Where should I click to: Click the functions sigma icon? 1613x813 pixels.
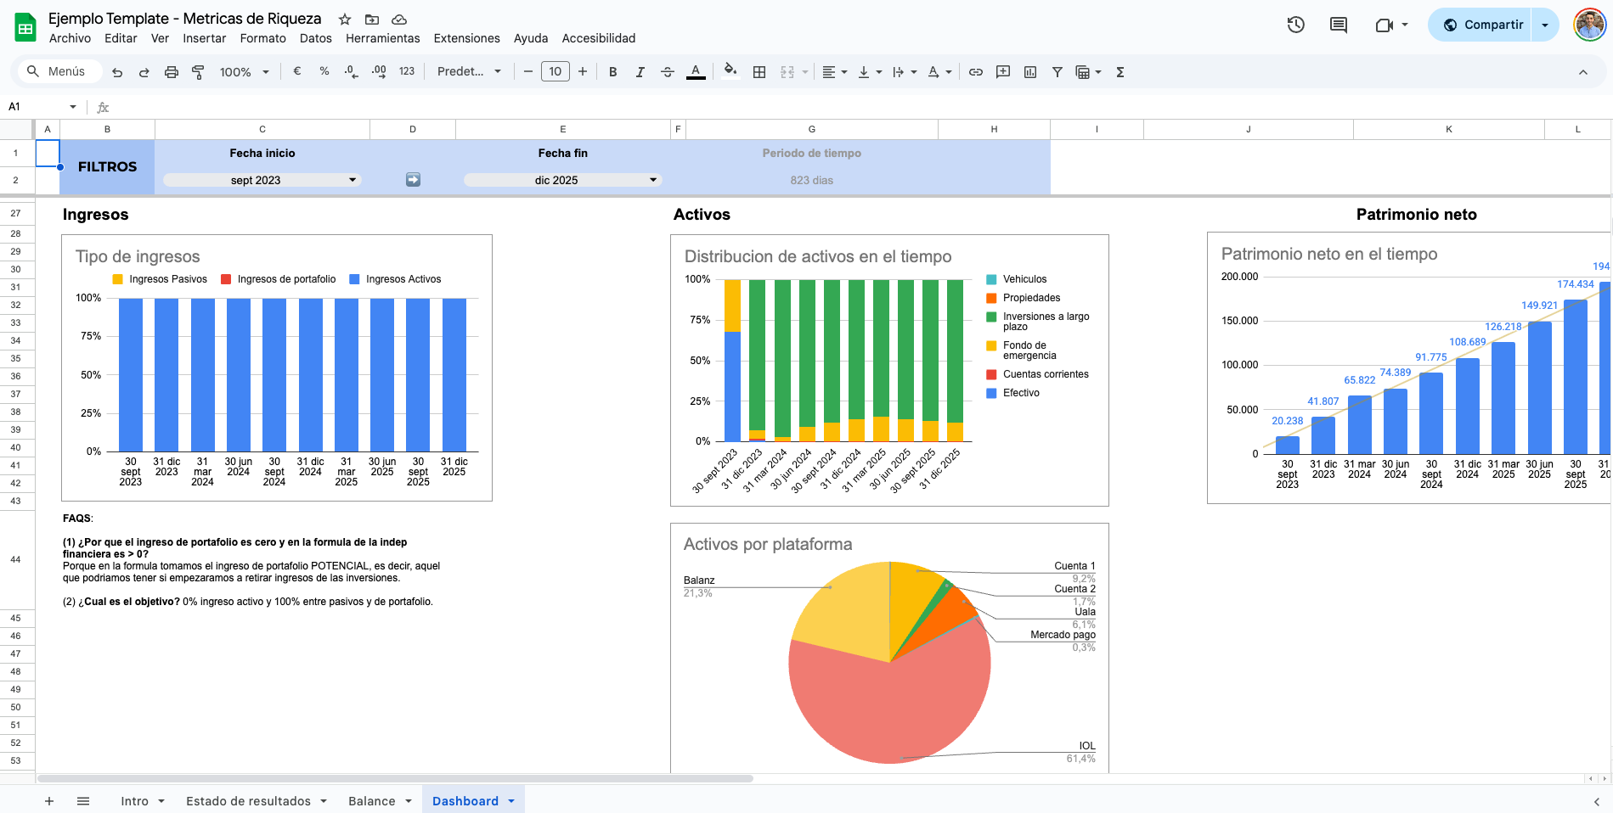[x=1120, y=72]
